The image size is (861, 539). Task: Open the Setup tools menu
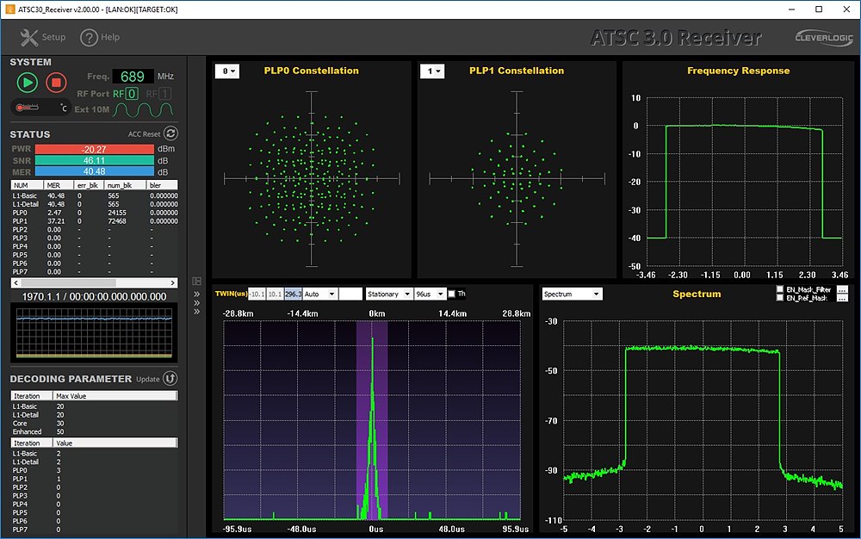click(43, 37)
